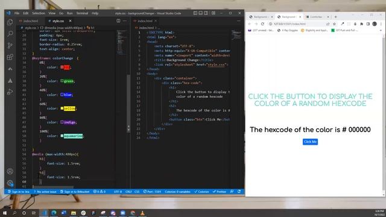Open Windows taskbar search

14,213
